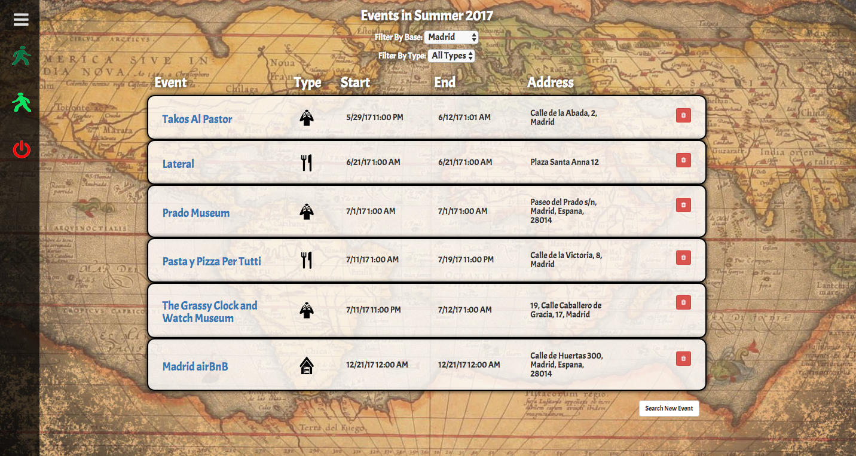Click the End column header
Viewport: 856px width, 456px height.
[x=445, y=82]
